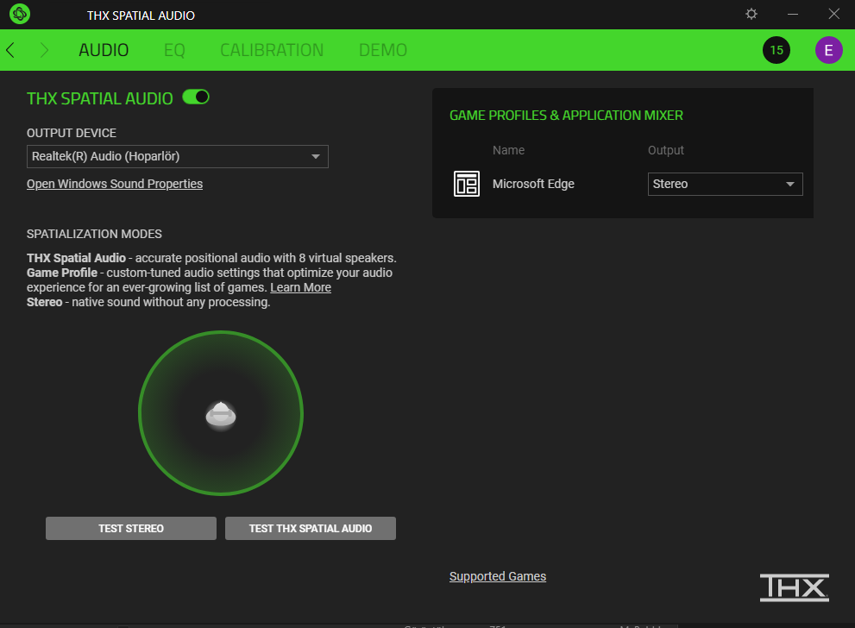This screenshot has height=628, width=855.
Task: Click the Razer Synapse logo icon
Action: tap(20, 14)
